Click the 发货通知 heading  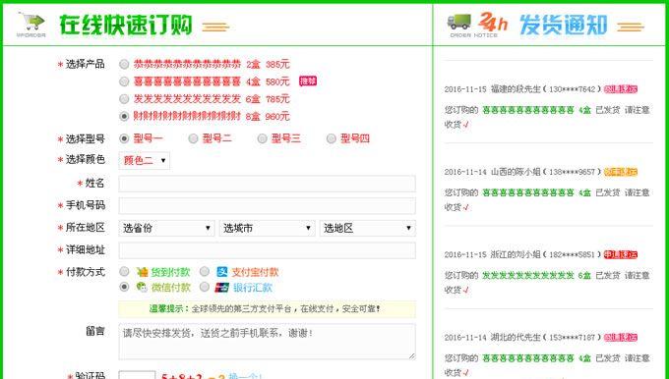coord(563,25)
